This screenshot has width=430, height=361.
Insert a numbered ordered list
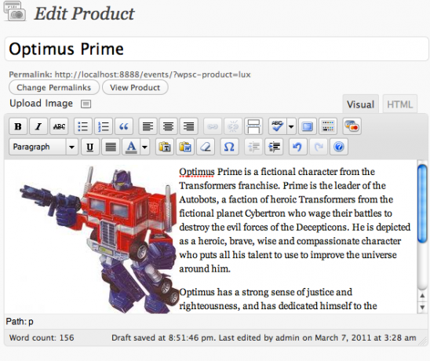tap(104, 126)
